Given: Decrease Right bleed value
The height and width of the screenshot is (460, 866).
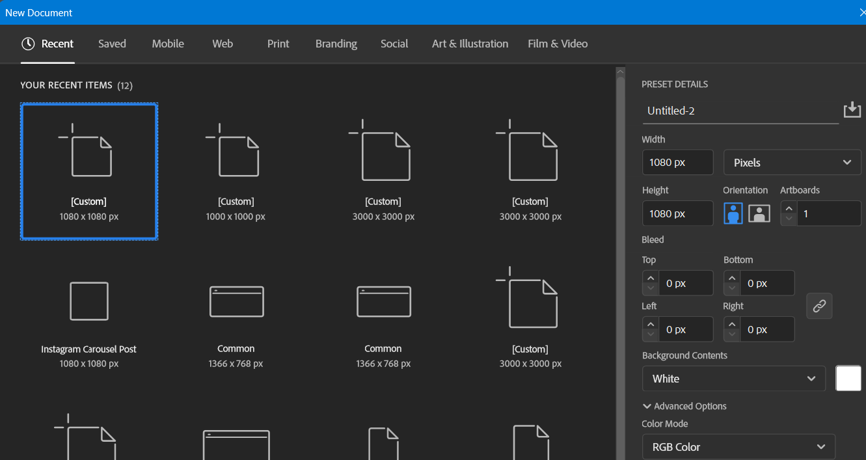Looking at the screenshot, I should pyautogui.click(x=731, y=335).
